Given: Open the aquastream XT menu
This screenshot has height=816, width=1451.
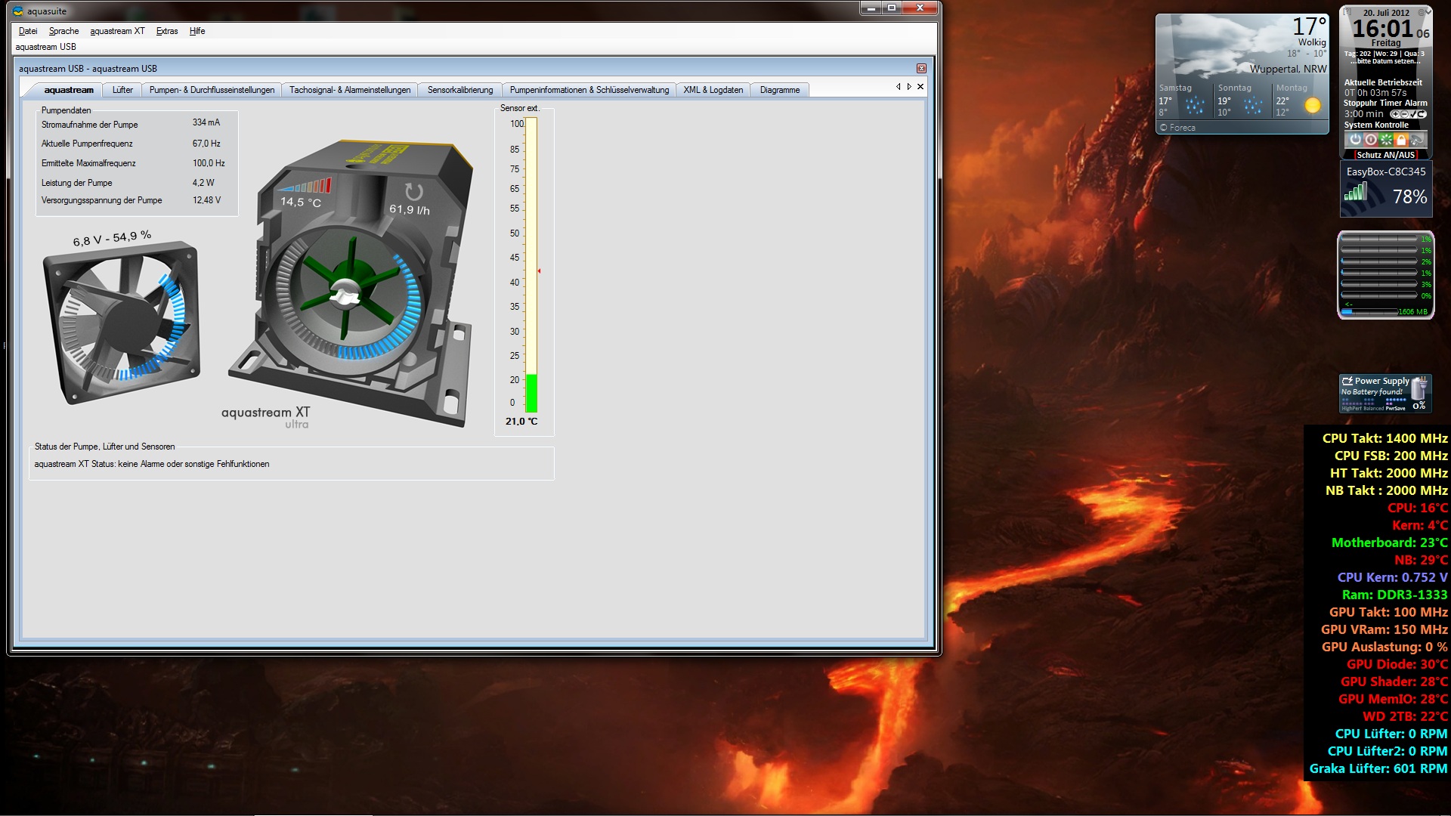Looking at the screenshot, I should pyautogui.click(x=117, y=31).
